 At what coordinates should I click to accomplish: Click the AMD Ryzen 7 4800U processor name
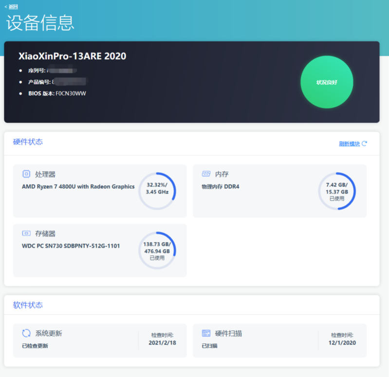click(78, 186)
